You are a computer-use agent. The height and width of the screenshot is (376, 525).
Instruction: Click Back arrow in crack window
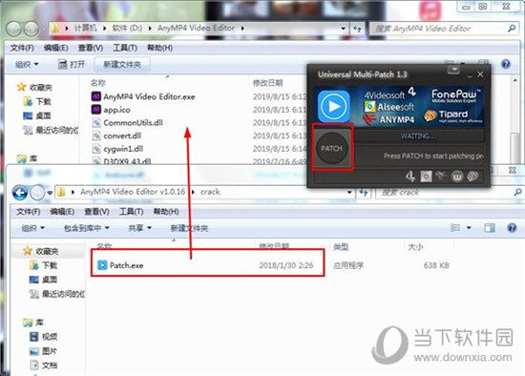(20, 193)
